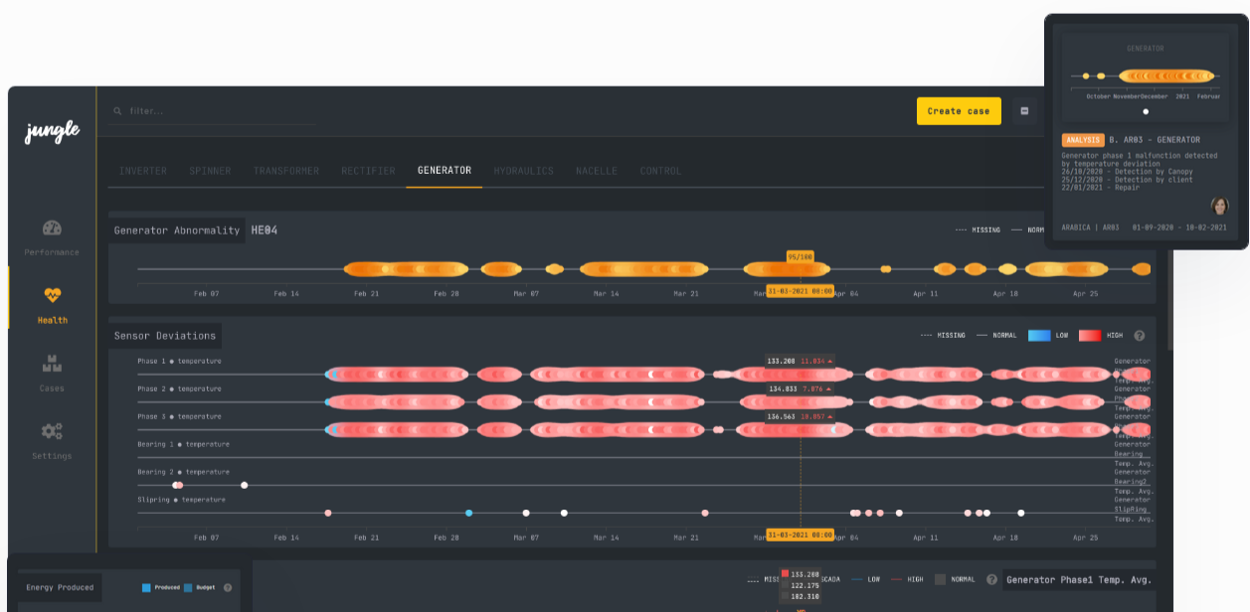Click the blue LOW color swatch
The width and height of the screenshot is (1250, 612).
[x=1038, y=336]
